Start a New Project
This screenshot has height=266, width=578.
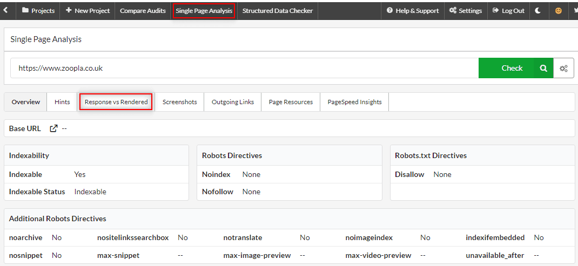click(88, 10)
